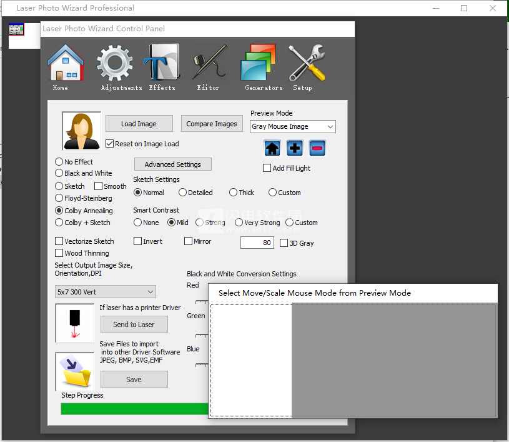Maximize the Laser Photo Wizard window
The width and height of the screenshot is (509, 442).
coord(464,8)
